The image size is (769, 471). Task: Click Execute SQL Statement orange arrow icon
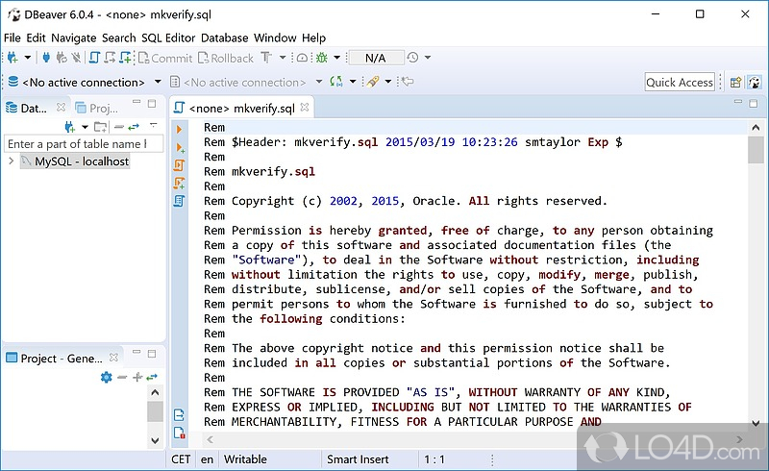[179, 129]
